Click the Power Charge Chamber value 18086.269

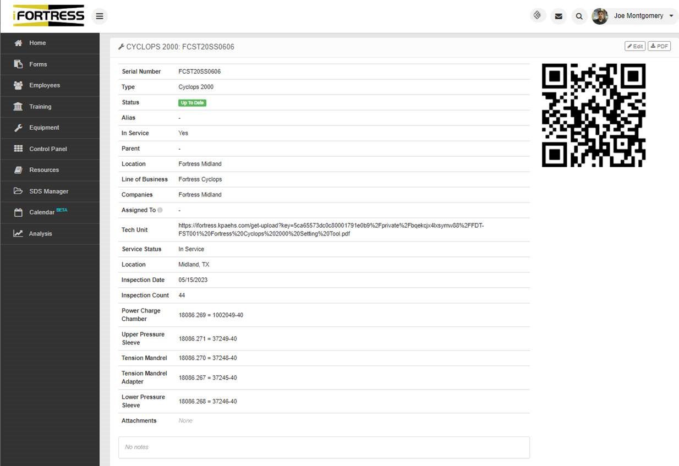[211, 315]
